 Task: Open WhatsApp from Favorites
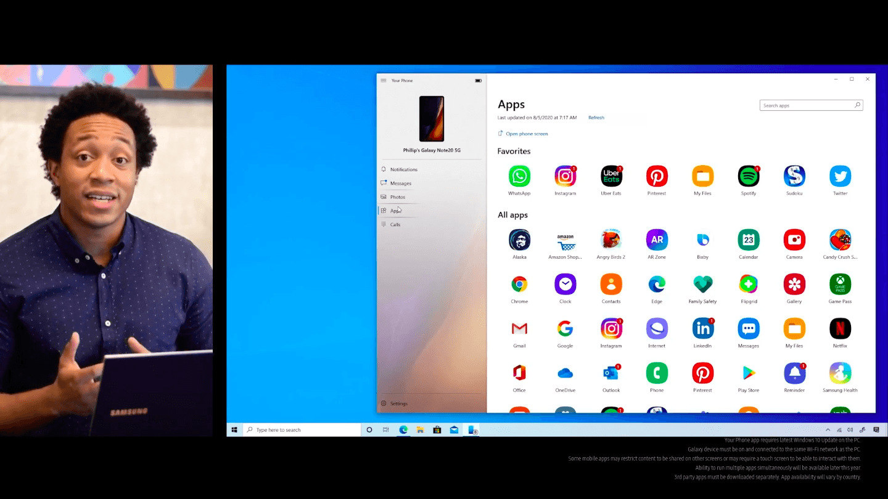pos(519,177)
